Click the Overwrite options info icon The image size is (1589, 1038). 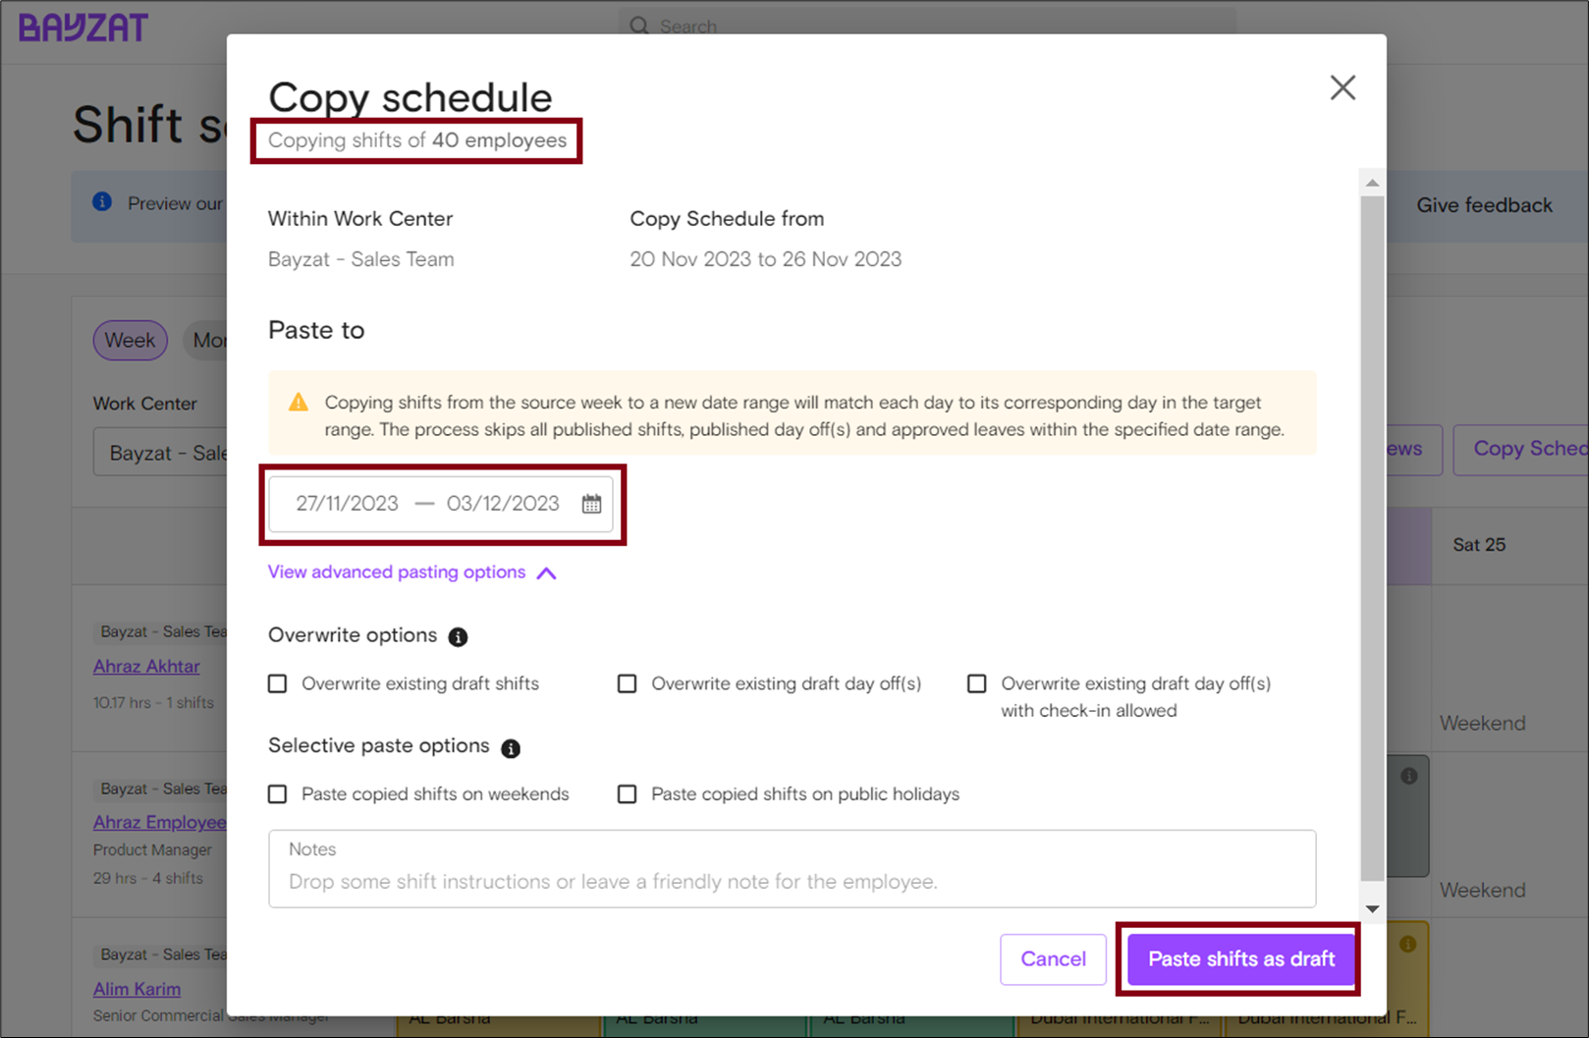[x=458, y=636]
